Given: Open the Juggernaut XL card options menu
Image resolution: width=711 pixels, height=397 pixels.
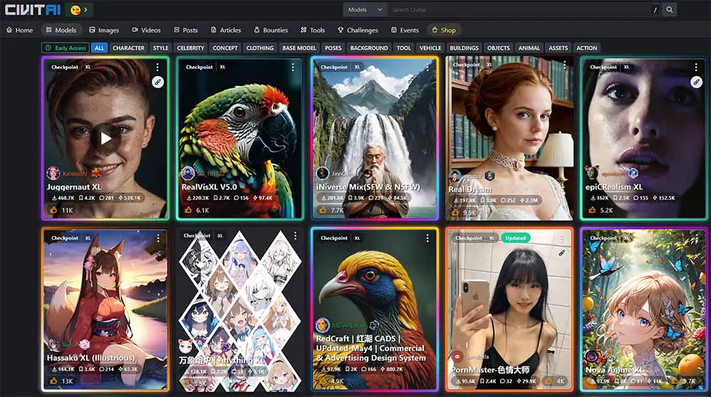Looking at the screenshot, I should pyautogui.click(x=157, y=68).
